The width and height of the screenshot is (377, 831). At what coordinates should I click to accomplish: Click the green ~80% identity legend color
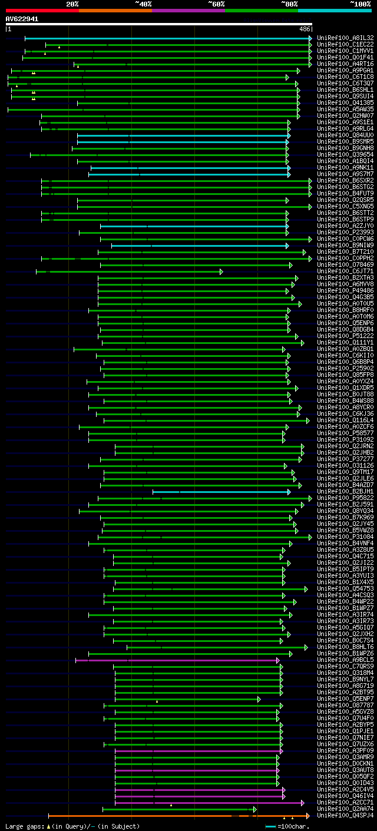(261, 11)
